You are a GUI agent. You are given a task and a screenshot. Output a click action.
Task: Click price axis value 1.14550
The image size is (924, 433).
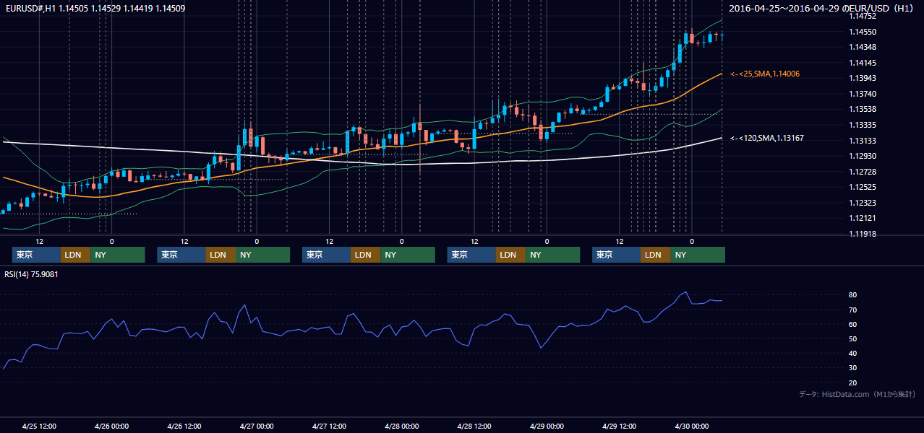pyautogui.click(x=863, y=32)
